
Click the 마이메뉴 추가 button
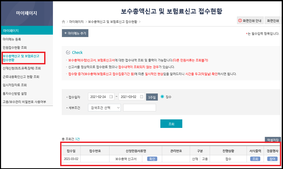click(75, 33)
